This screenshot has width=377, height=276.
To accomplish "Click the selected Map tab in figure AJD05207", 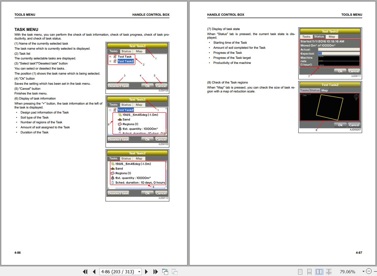I will coord(324,90).
